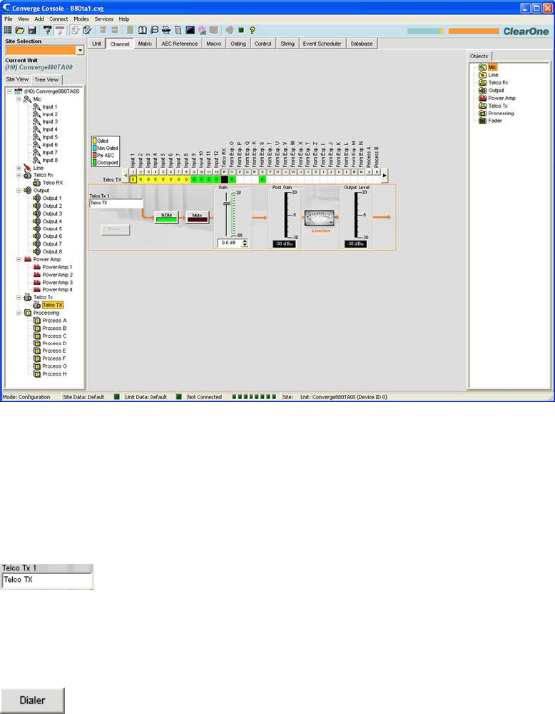Viewport: 555px width, 714px height.
Task: Click the open folder toolbar icon
Action: click(19, 30)
